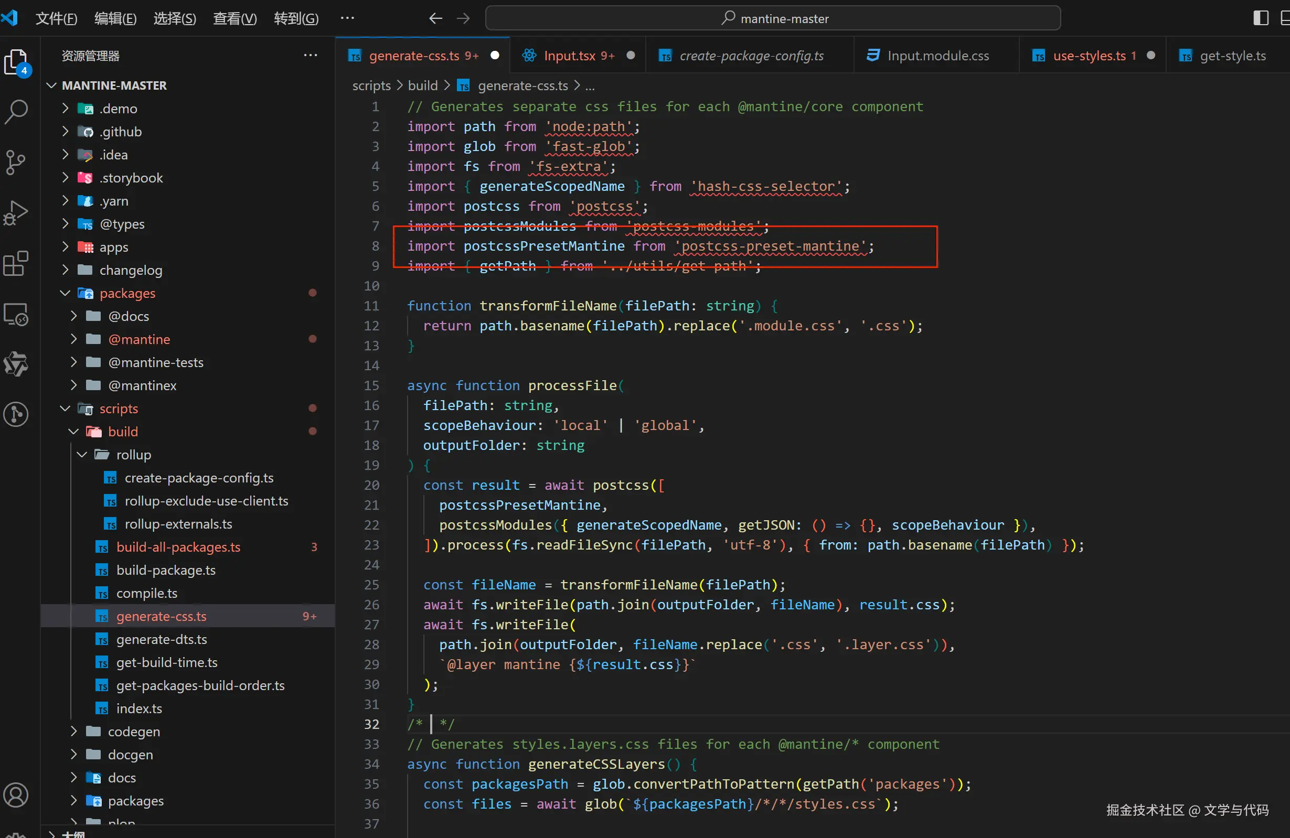
Task: Open the Extensions view icon
Action: click(16, 263)
